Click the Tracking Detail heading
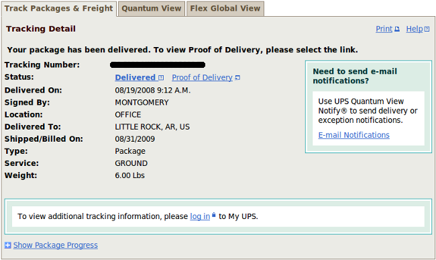The width and height of the screenshot is (436, 260). click(x=41, y=29)
